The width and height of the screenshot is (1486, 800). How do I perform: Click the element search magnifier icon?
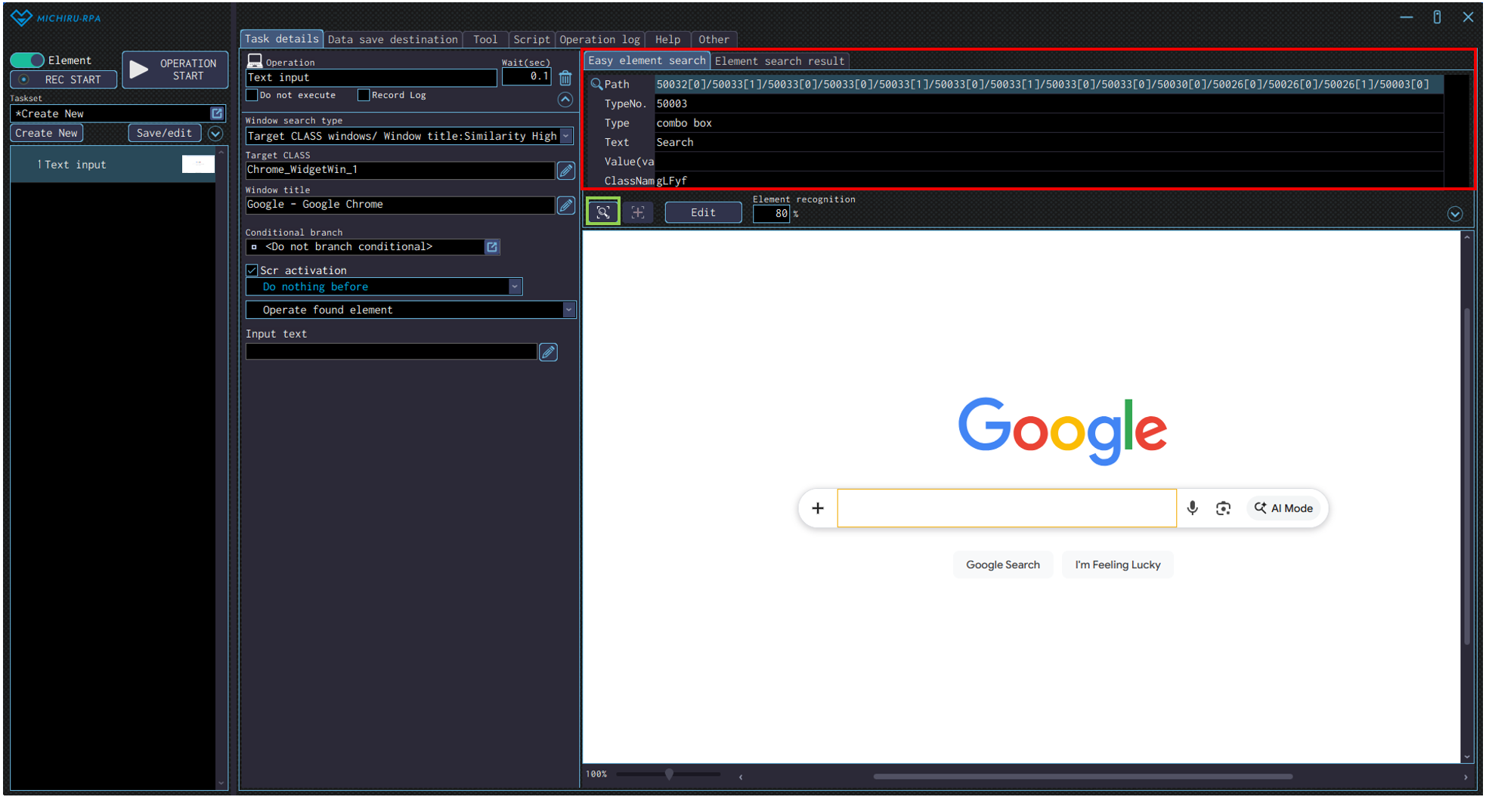point(603,212)
